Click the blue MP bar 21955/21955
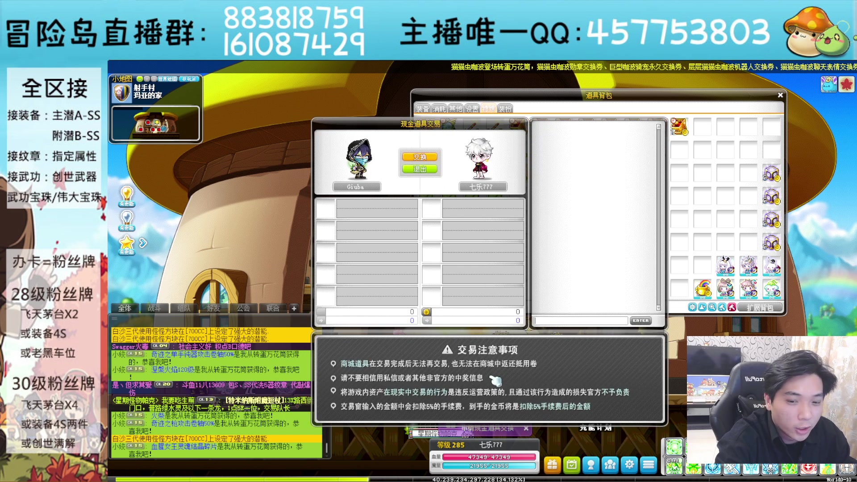857x482 pixels. point(489,465)
